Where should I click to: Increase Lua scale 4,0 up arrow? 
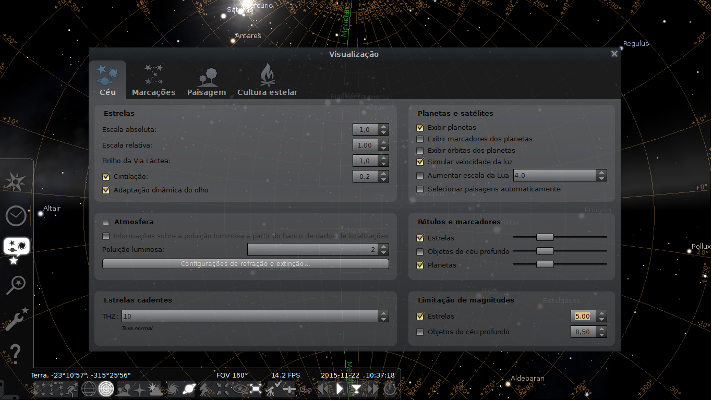(x=602, y=173)
